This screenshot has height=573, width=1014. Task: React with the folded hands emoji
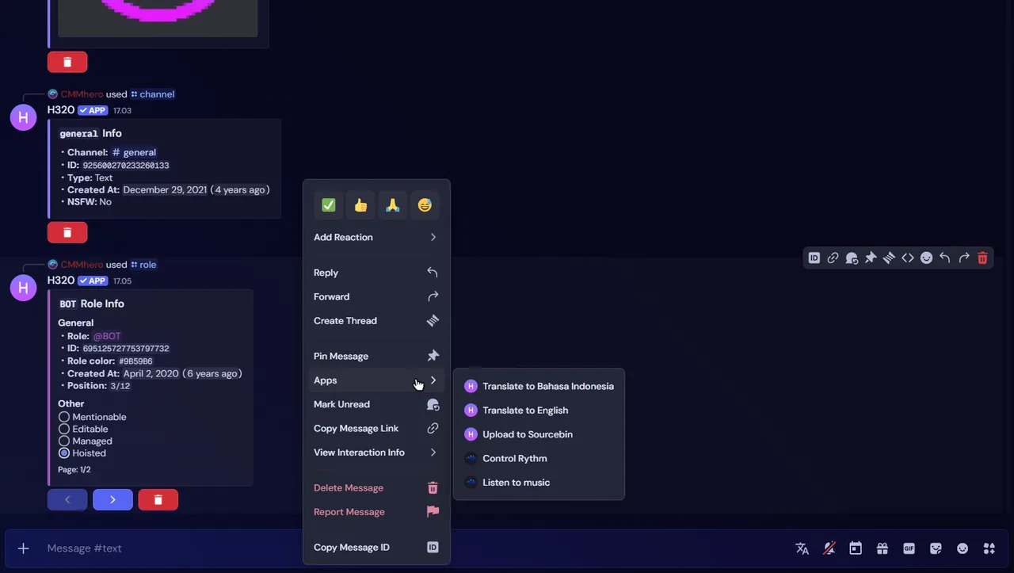[392, 205]
